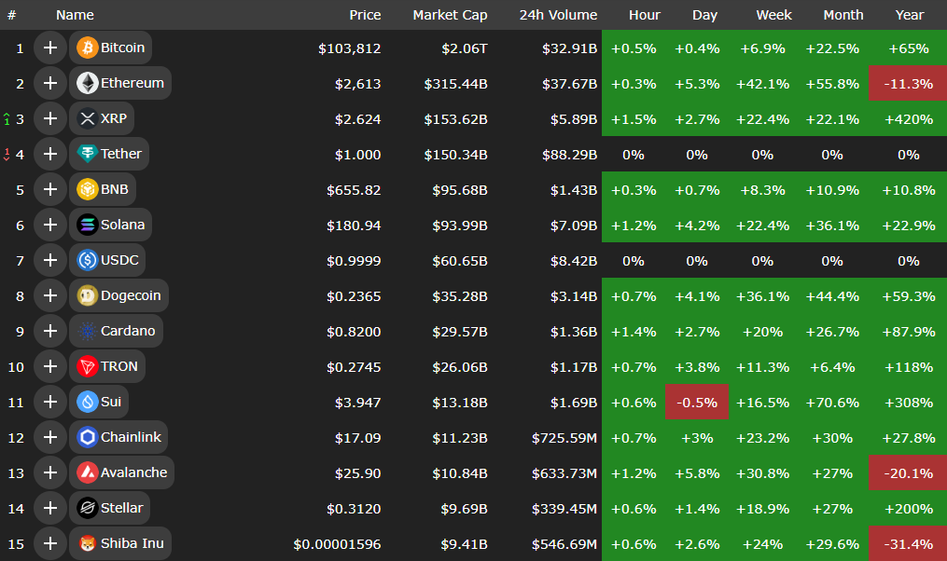Screen dimensions: 947x561
Task: Sort table by Hour change header
Action: coord(645,15)
